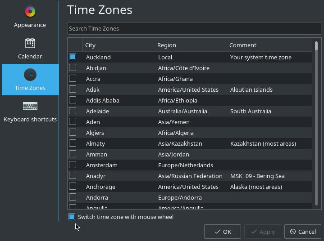
Task: Open Keyboard shortcuts via keyboard icon
Action: point(30,106)
